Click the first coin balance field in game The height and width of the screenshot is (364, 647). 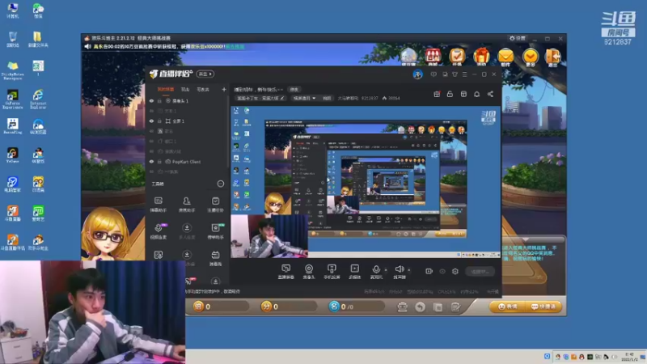coord(221,307)
